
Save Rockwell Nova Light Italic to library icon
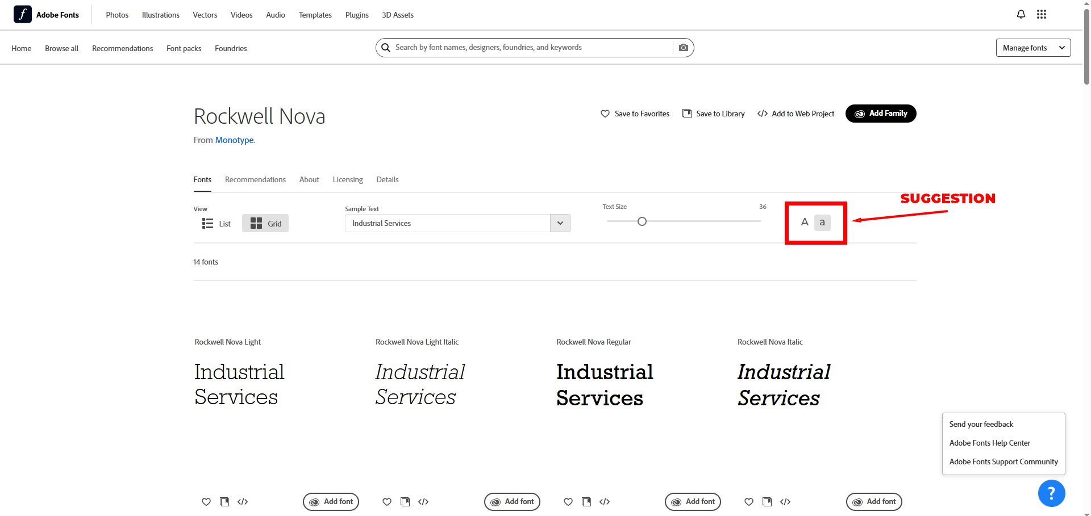point(405,502)
